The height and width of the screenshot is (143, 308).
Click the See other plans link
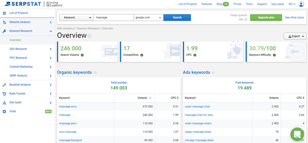coord(294,17)
